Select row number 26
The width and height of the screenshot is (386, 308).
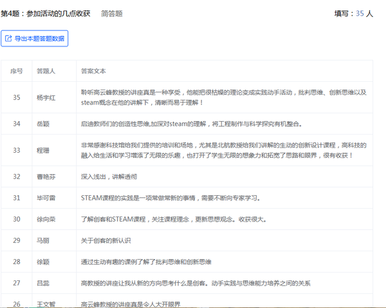17,304
